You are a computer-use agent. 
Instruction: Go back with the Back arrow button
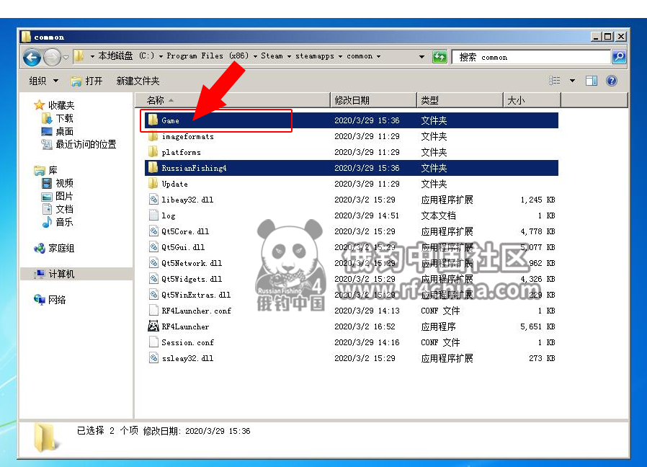(32, 57)
